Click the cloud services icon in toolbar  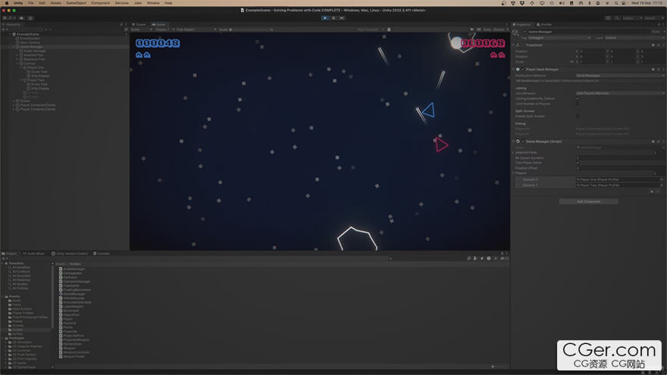[21, 18]
